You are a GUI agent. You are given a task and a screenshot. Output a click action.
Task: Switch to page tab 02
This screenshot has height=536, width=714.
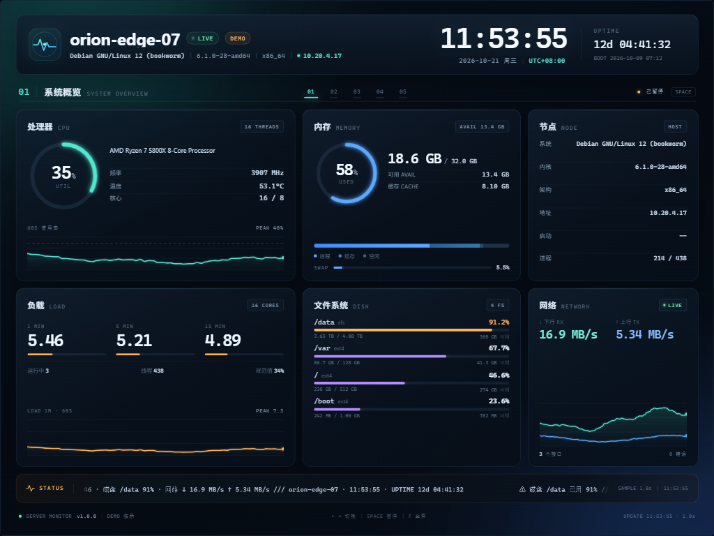point(334,92)
